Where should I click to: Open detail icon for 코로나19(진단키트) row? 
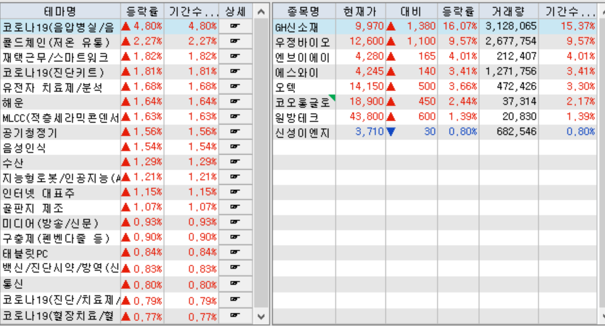tap(235, 71)
